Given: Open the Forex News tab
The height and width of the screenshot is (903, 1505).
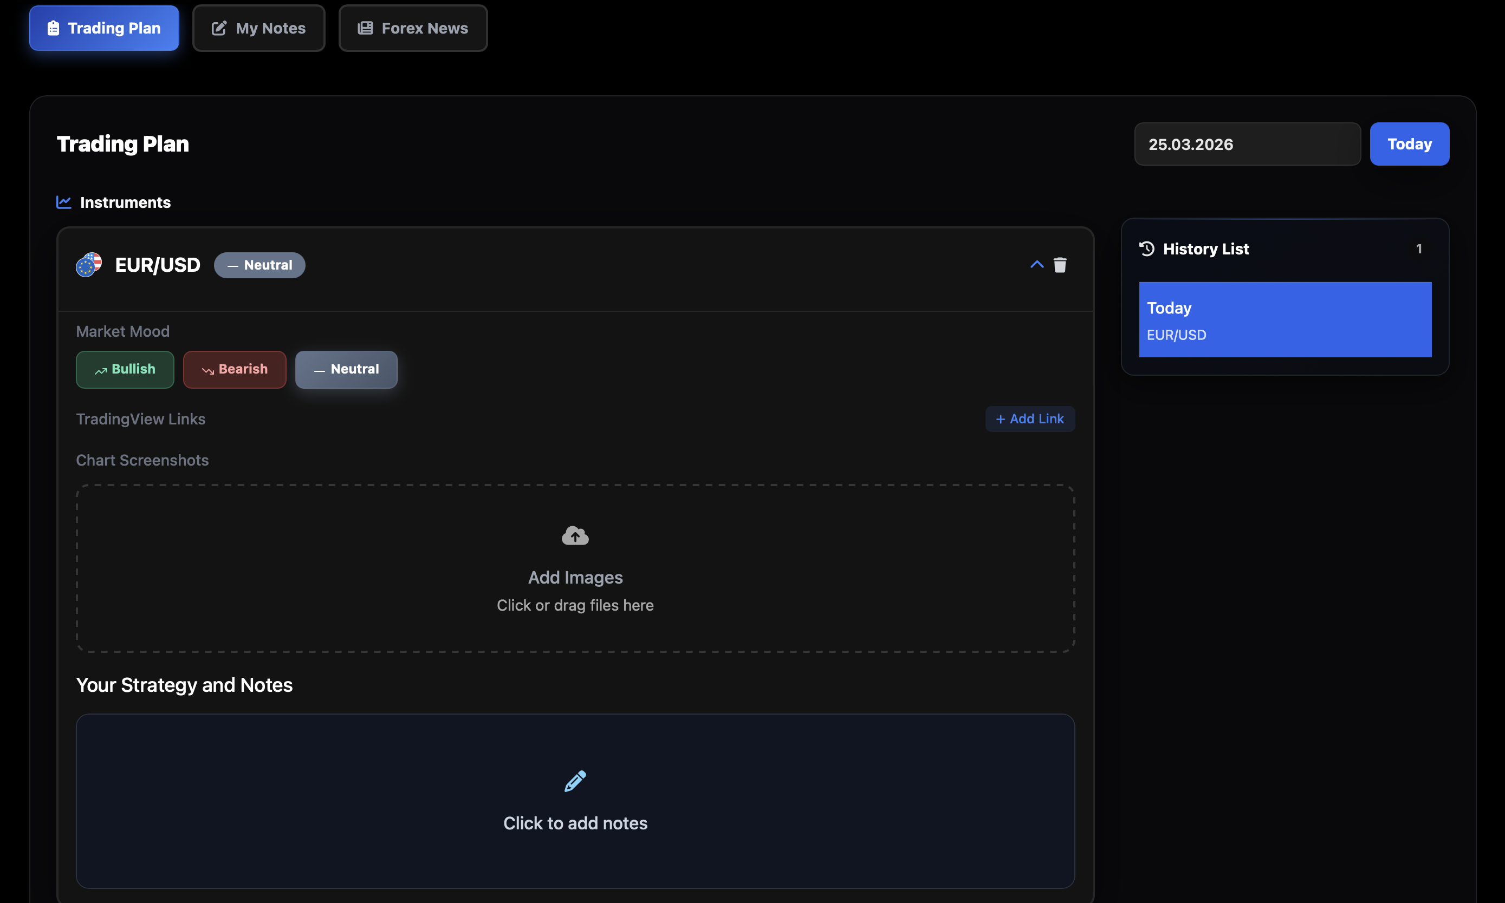Looking at the screenshot, I should [x=413, y=28].
